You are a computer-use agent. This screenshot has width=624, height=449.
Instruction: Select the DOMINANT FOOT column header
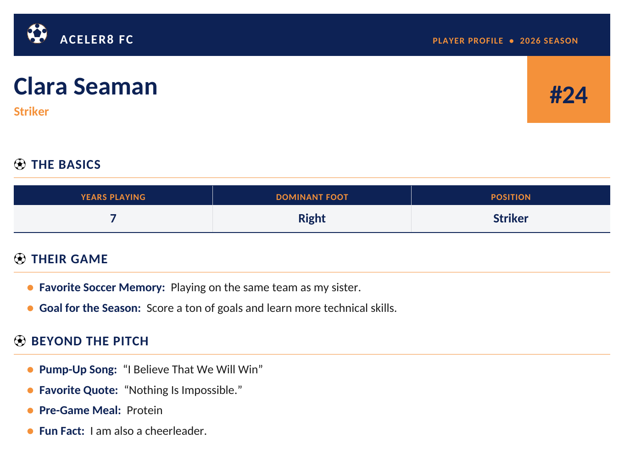(x=312, y=197)
